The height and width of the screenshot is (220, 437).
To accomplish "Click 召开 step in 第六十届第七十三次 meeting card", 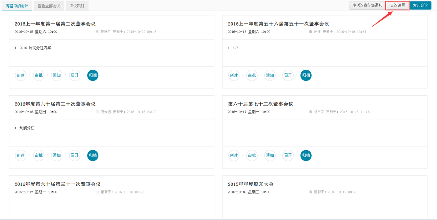I will click(x=288, y=156).
